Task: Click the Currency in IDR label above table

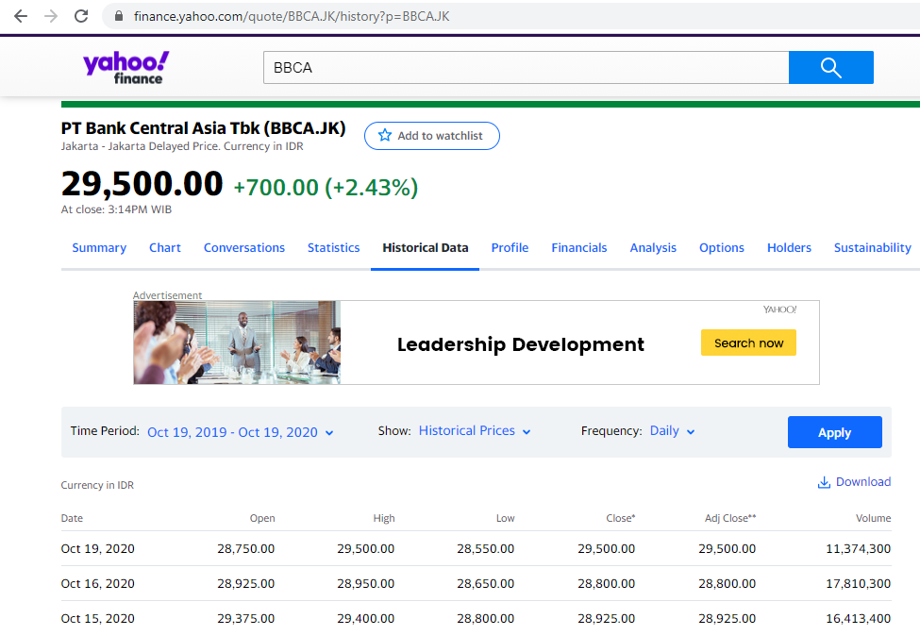Action: [97, 485]
